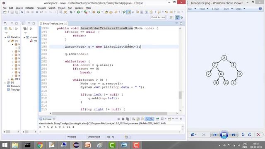Image resolution: width=265 pixels, height=149 pixels.
Task: Select the TestApp project
Action: tap(14, 90)
